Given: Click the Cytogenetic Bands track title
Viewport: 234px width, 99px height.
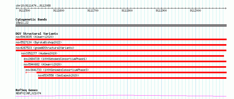Looking at the screenshot, I should click(31, 19).
